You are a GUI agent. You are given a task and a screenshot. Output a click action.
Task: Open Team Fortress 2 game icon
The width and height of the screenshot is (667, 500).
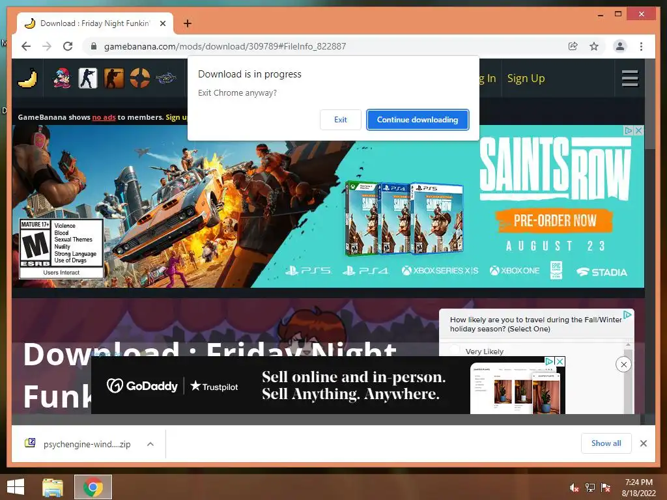pos(140,78)
